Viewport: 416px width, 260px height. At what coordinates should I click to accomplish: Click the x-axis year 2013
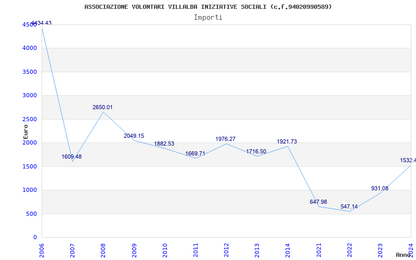(257, 250)
